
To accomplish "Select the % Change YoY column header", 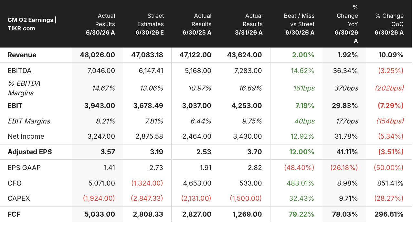I will coord(346,24).
